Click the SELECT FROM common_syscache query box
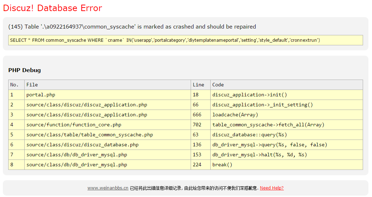 tap(186, 40)
